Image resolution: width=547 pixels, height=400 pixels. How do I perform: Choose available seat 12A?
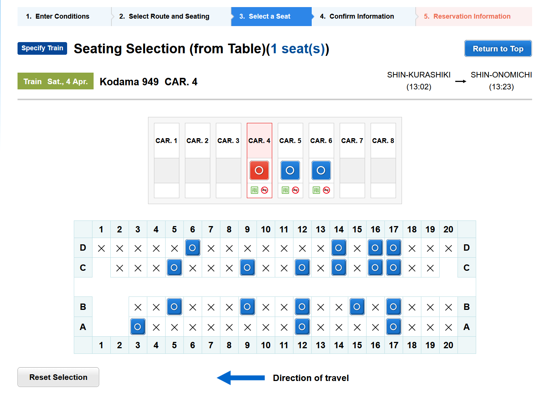pos(302,327)
